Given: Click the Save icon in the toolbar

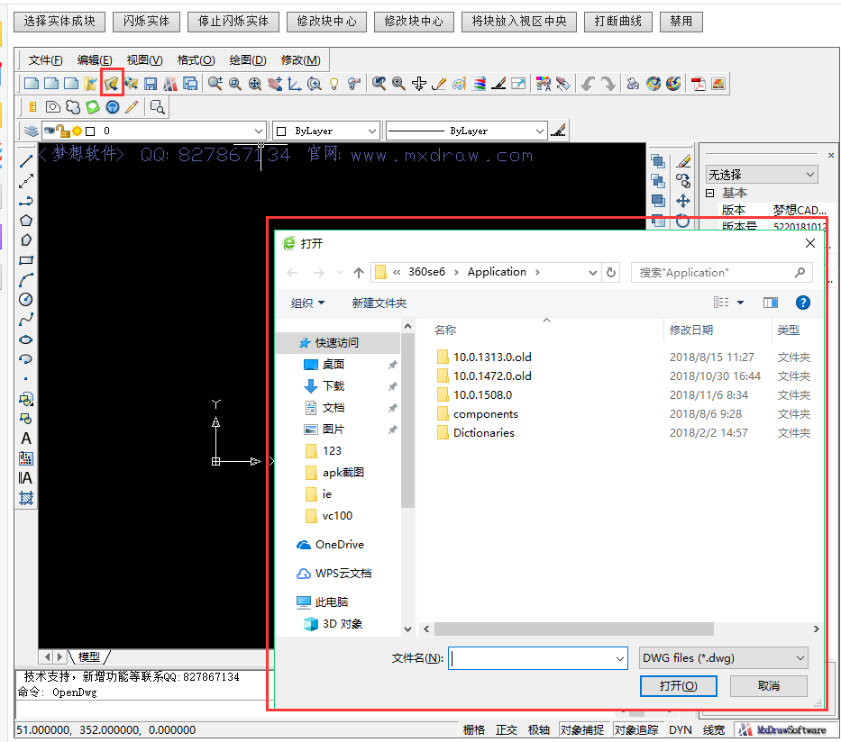Looking at the screenshot, I should coord(151,83).
